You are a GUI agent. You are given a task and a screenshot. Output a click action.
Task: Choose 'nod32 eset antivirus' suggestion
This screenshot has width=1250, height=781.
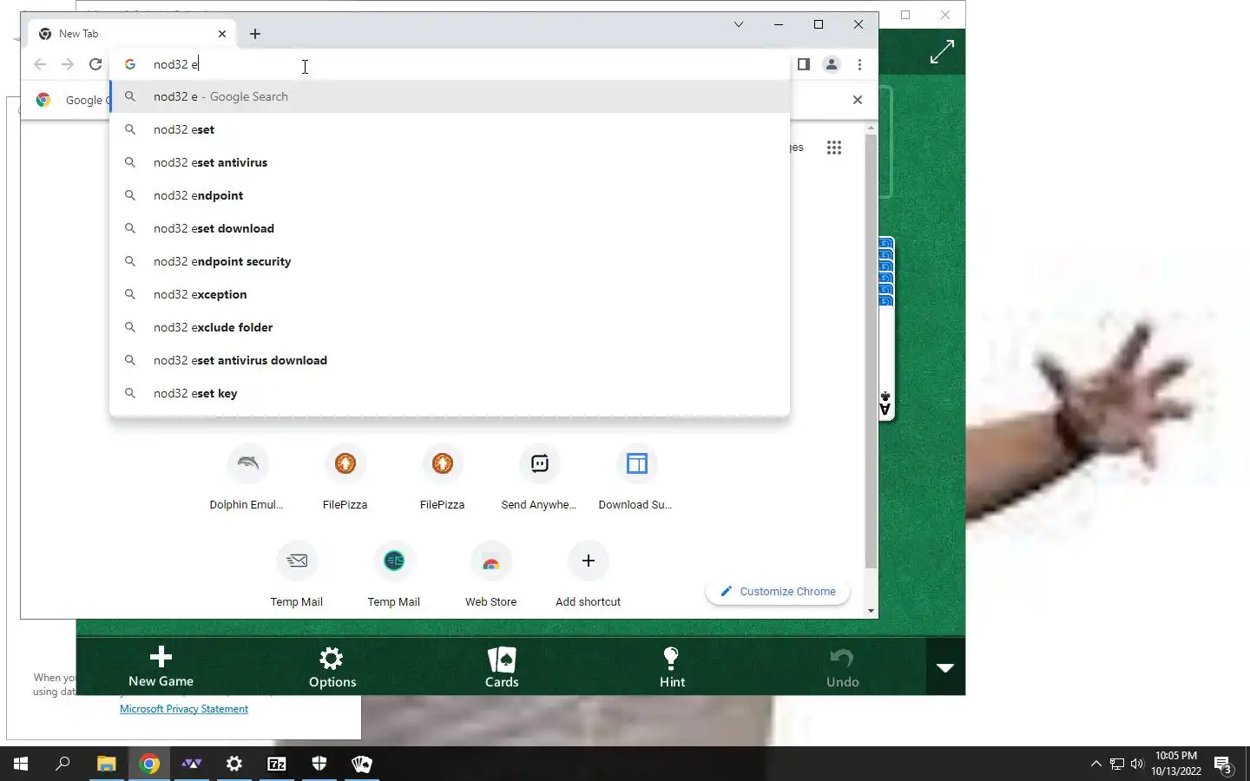click(450, 162)
